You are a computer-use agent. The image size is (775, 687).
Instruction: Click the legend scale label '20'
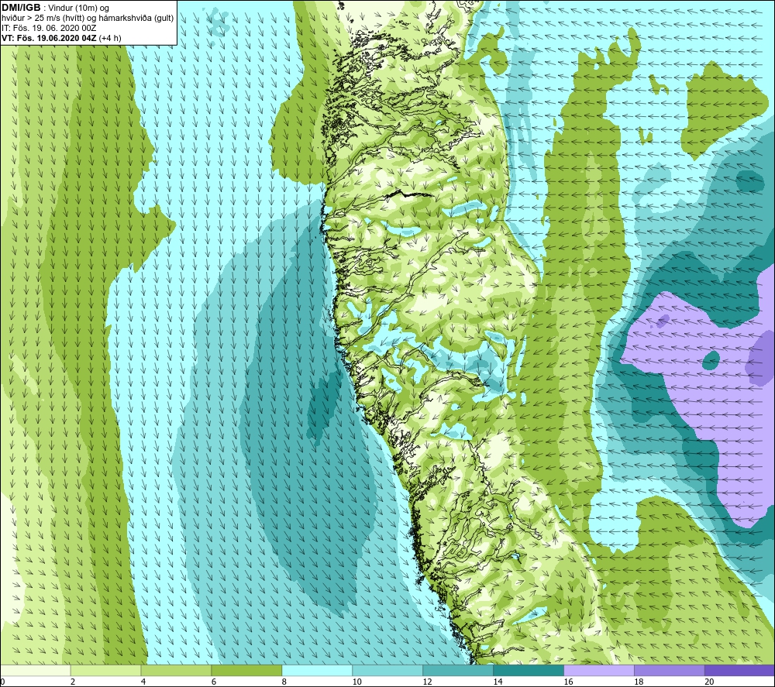pyautogui.click(x=709, y=682)
